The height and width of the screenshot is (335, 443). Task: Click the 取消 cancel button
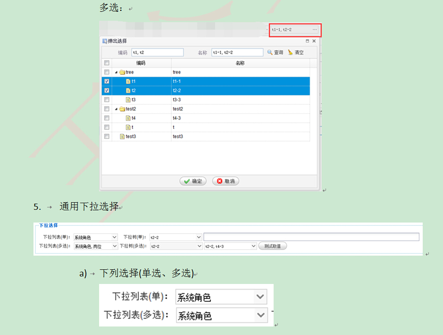click(226, 181)
